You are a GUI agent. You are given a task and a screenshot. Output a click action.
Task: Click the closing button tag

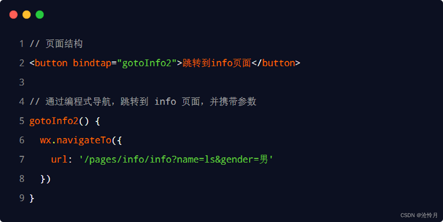276,63
